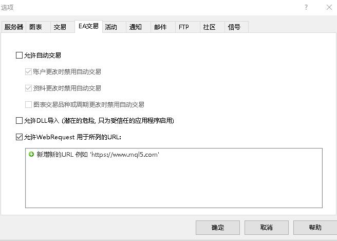Toggle 图表交易品种或周期更改时禁用自动交易 checkbox

pos(28,104)
